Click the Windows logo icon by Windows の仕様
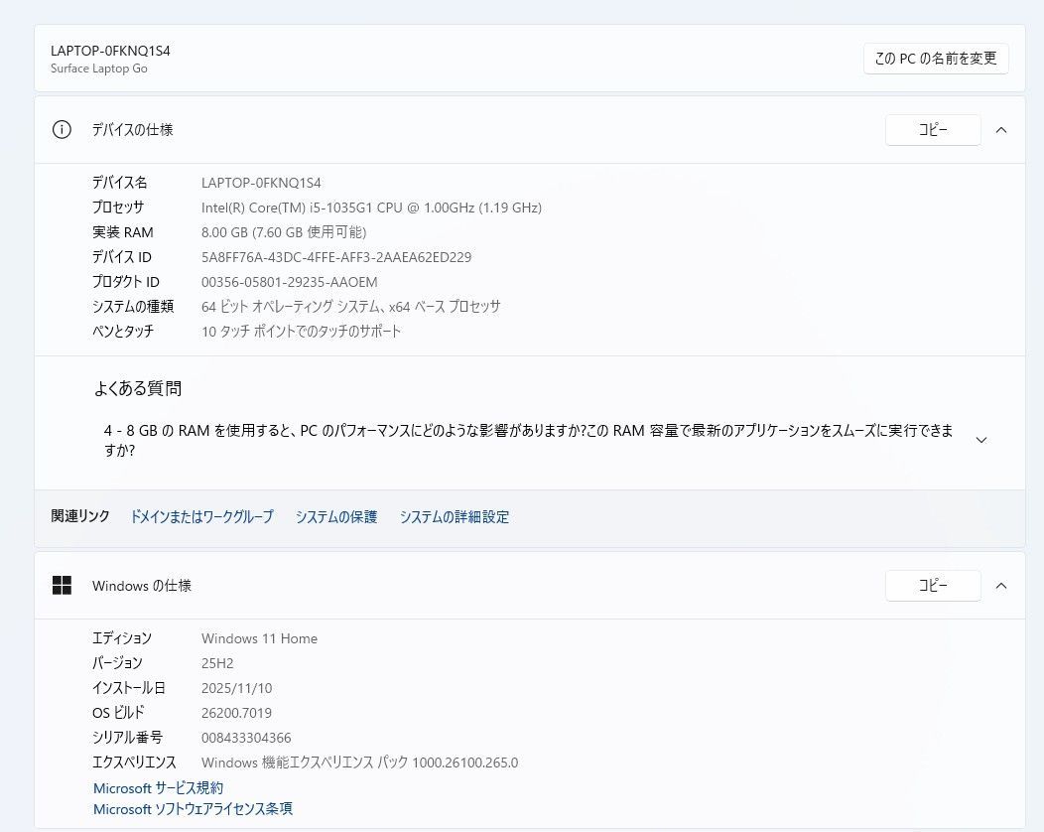The image size is (1044, 832). [x=62, y=586]
